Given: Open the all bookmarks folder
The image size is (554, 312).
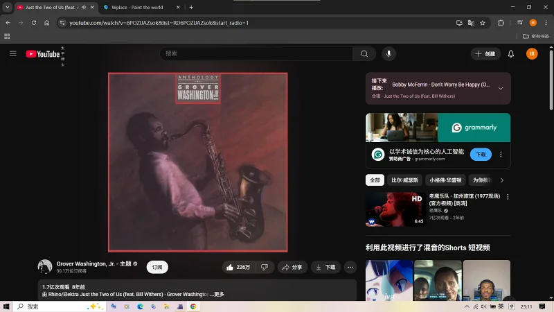Looking at the screenshot, I should coord(535,36).
